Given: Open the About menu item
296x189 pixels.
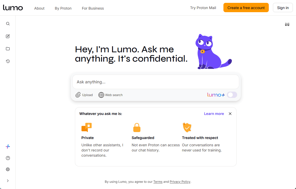Looking at the screenshot, I should [39, 8].
